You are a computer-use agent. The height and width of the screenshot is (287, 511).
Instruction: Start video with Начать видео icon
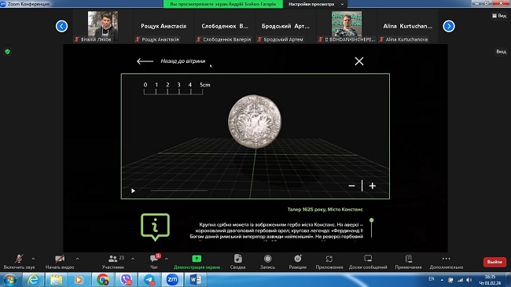point(60,259)
